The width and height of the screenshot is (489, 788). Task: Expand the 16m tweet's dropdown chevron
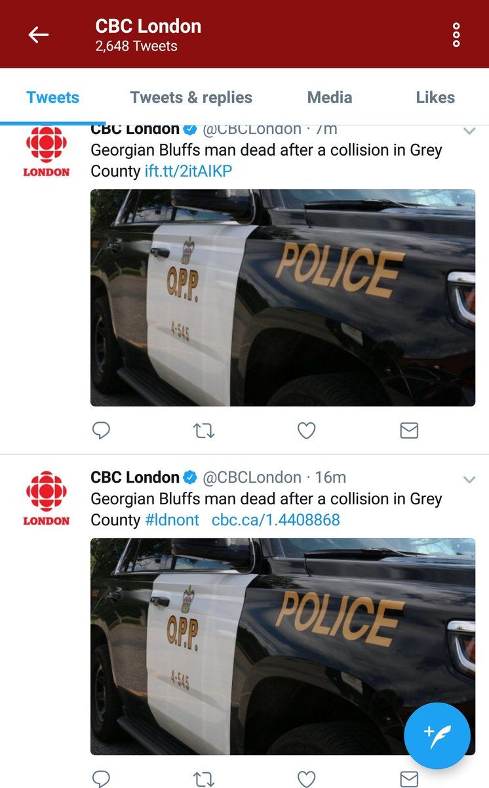click(469, 479)
